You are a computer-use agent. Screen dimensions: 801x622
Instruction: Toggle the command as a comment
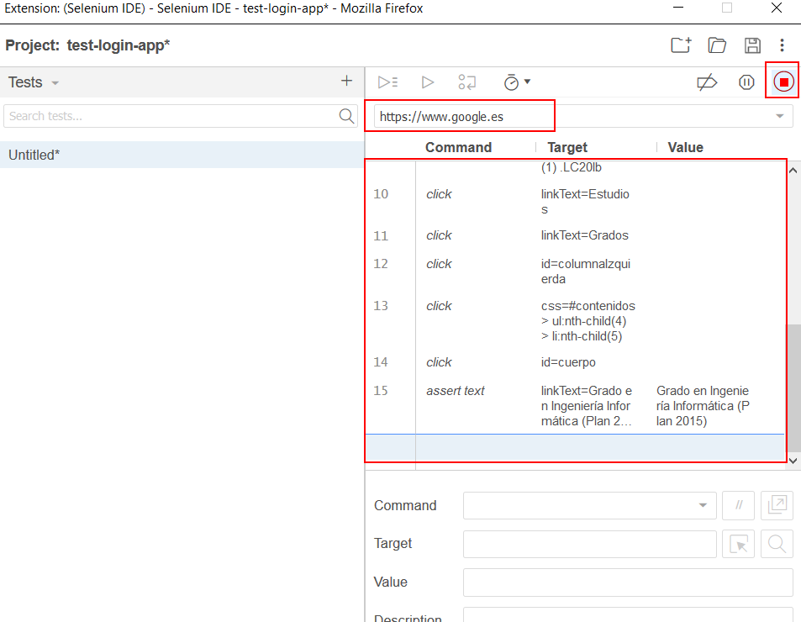pyautogui.click(x=738, y=505)
